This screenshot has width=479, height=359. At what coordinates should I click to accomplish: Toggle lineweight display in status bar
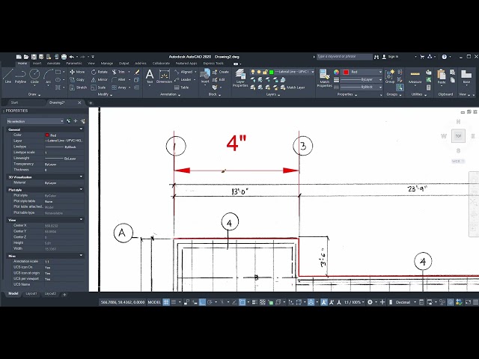pyautogui.click(x=254, y=302)
